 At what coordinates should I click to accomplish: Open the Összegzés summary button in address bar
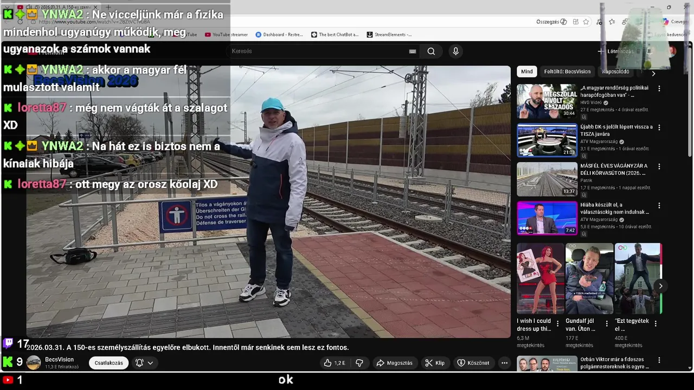(x=551, y=22)
